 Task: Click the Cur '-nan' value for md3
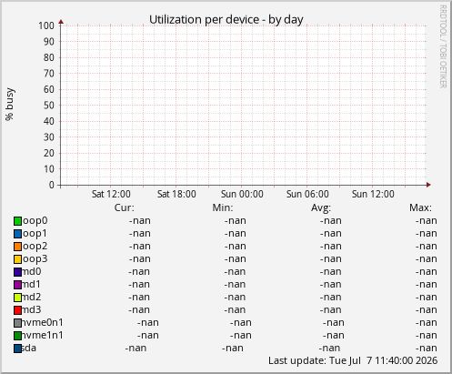(x=139, y=310)
